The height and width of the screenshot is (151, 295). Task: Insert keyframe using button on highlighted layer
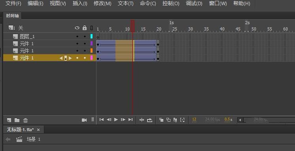tap(66, 58)
